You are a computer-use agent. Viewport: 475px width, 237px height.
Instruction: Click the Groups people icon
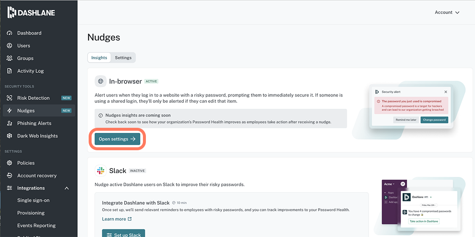9,58
